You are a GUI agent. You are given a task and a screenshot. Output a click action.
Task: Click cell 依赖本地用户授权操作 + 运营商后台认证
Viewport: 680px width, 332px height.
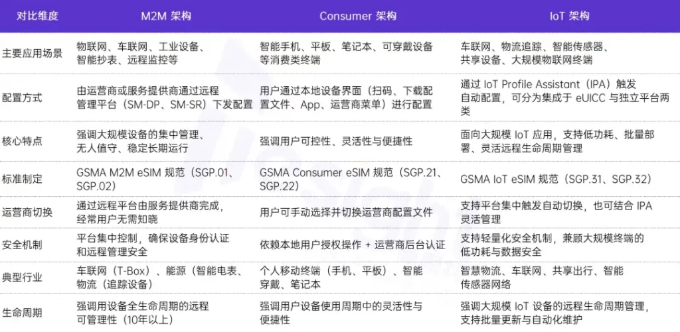tap(352, 245)
